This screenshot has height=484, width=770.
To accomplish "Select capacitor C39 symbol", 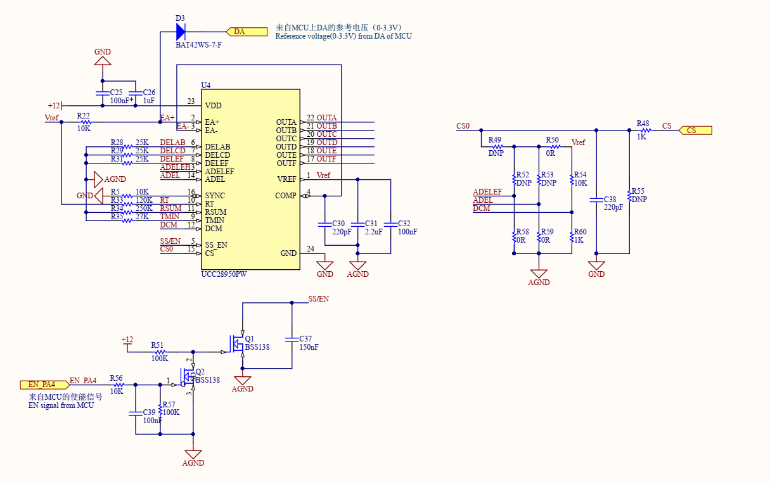I will pos(135,414).
